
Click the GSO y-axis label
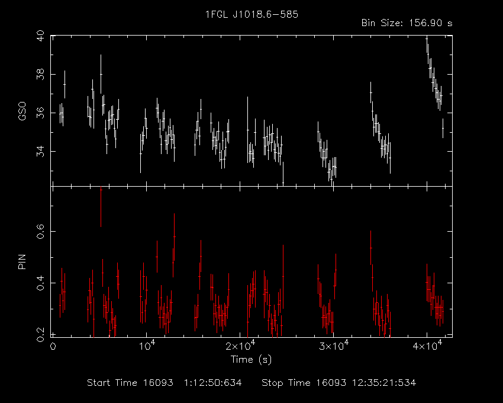pos(22,111)
